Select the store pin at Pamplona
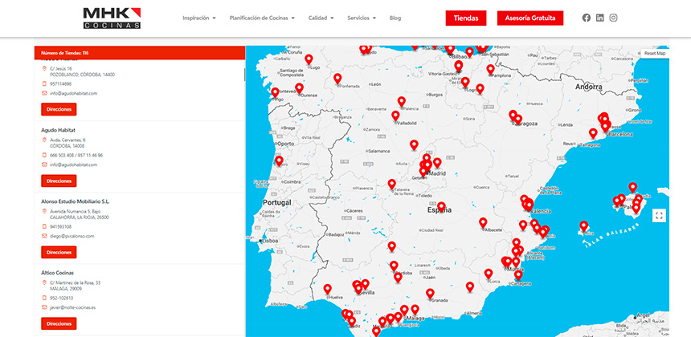This screenshot has width=691, height=337. (x=490, y=70)
